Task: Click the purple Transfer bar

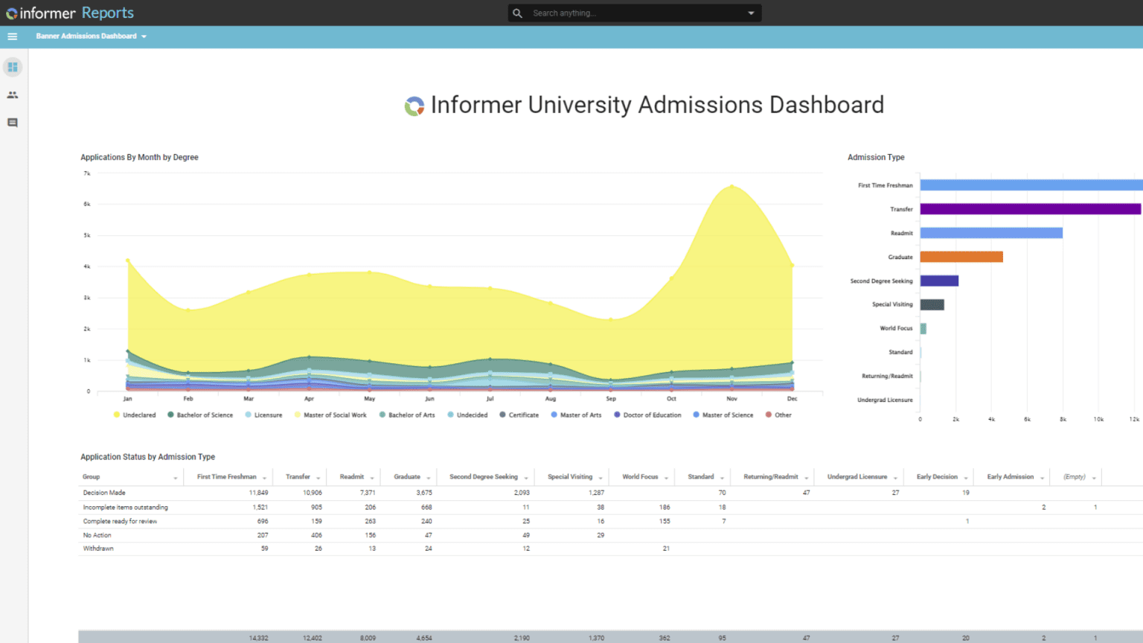Action: 1030,209
